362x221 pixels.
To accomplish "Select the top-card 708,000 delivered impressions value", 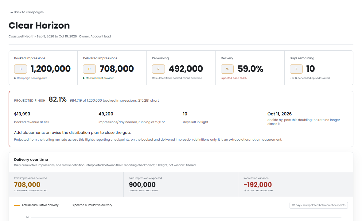I will coord(117,69).
